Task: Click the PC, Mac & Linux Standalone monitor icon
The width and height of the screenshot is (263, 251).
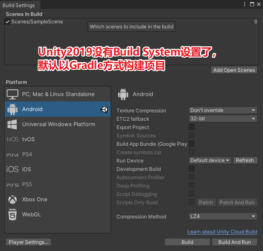Action: pos(13,94)
